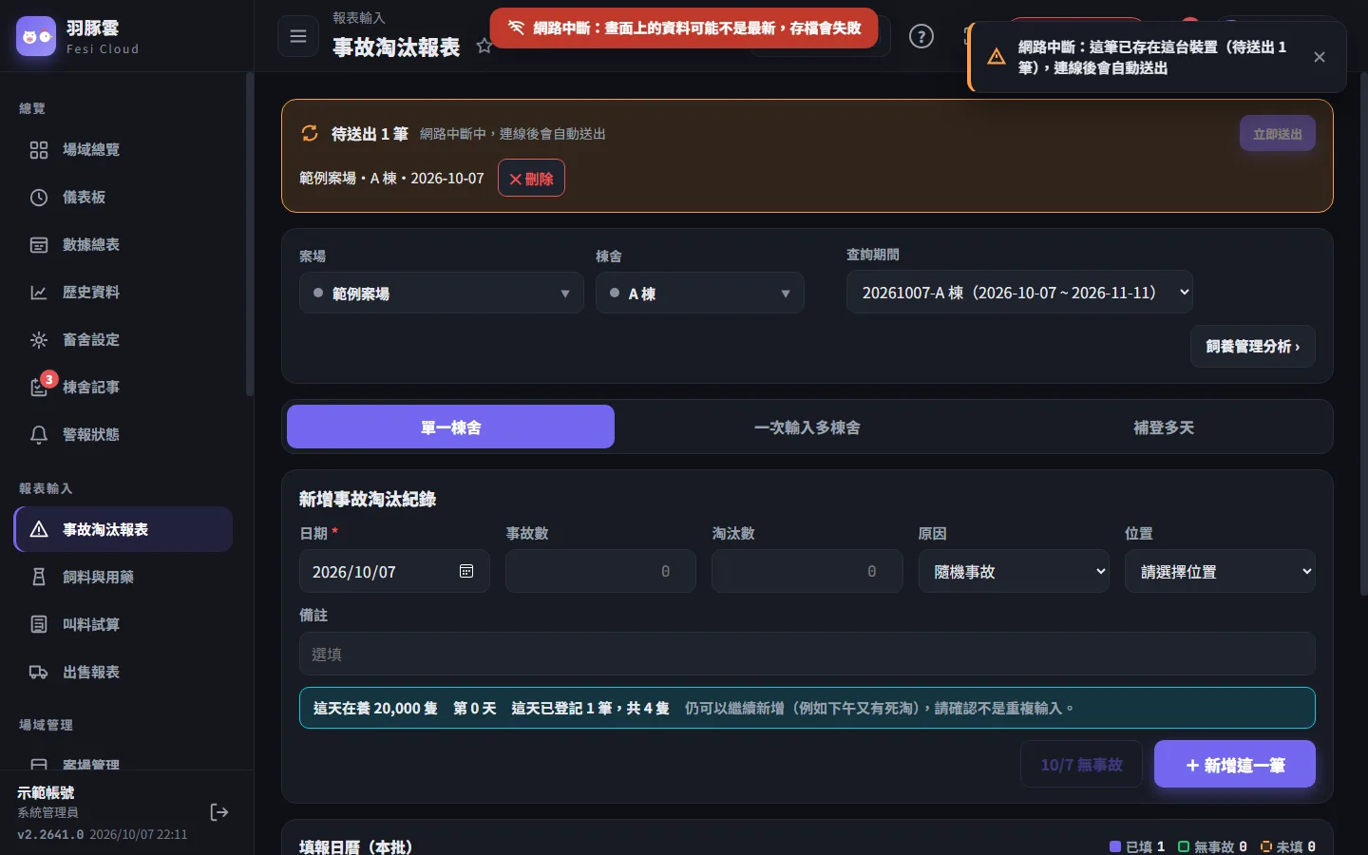
Task: Switch to 一次輸入多棟舍 tab
Action: pyautogui.click(x=807, y=427)
